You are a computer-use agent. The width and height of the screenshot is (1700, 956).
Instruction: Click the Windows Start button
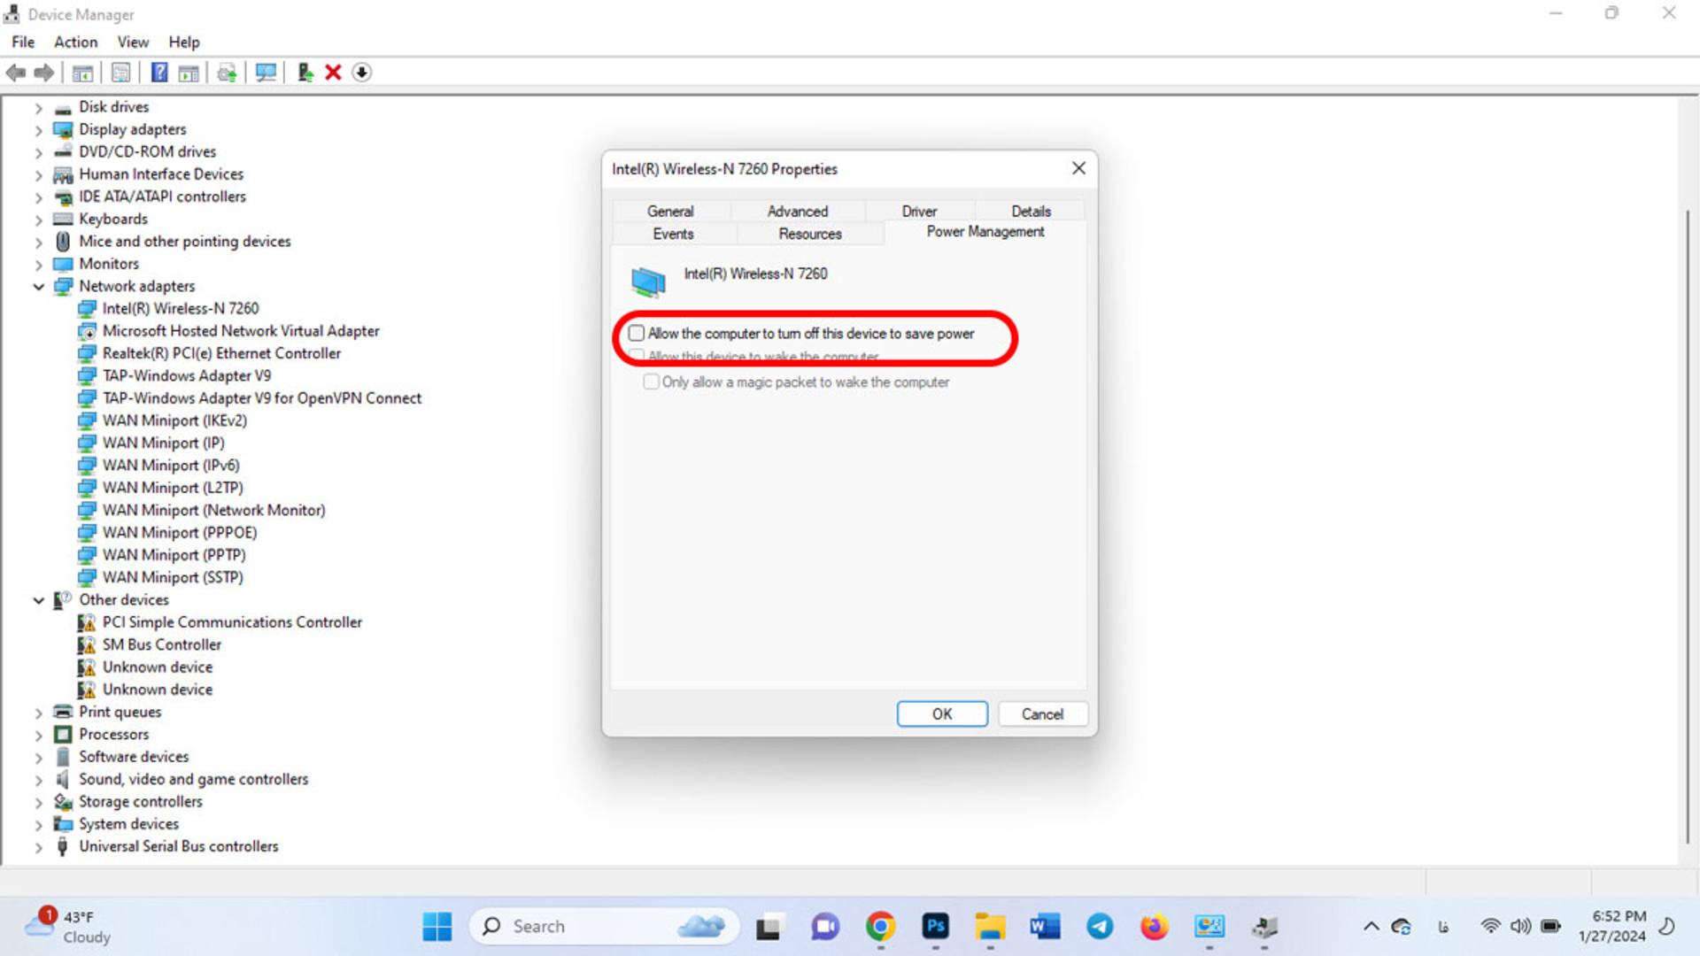pyautogui.click(x=437, y=927)
